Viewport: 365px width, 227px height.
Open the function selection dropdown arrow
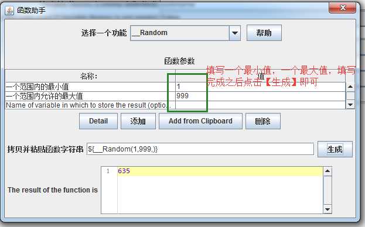pyautogui.click(x=234, y=33)
